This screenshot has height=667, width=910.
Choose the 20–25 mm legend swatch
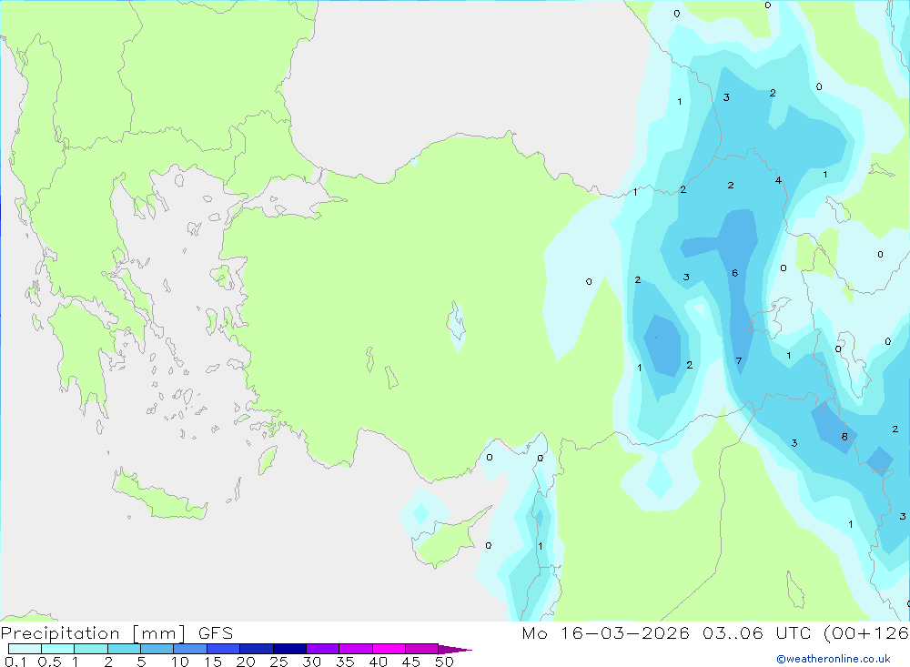point(257,649)
